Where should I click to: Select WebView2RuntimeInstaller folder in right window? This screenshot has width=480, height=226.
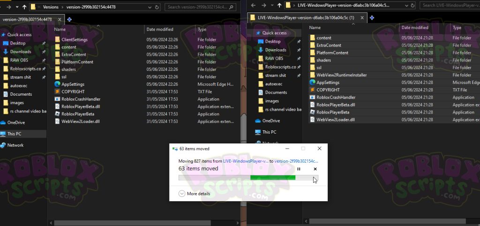click(x=342, y=75)
